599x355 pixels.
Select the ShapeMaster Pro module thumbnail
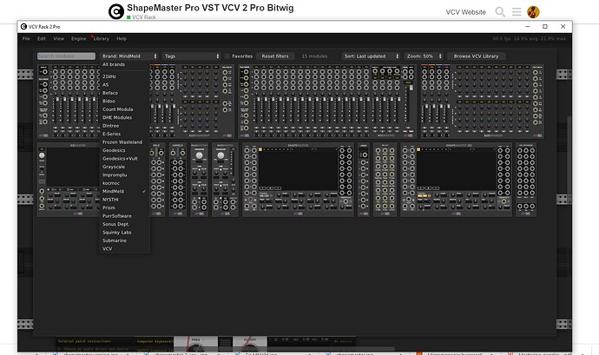[x=456, y=180]
